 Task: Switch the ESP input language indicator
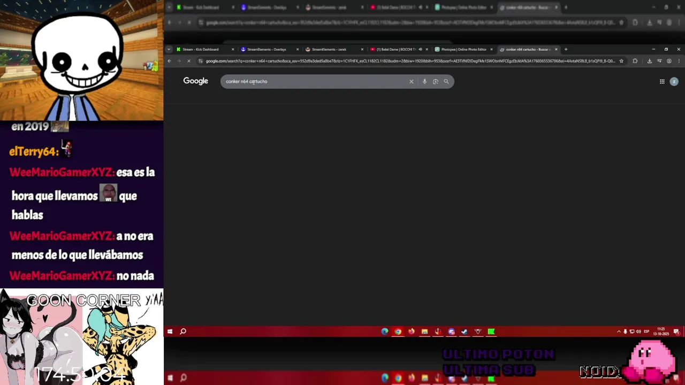[x=646, y=332]
